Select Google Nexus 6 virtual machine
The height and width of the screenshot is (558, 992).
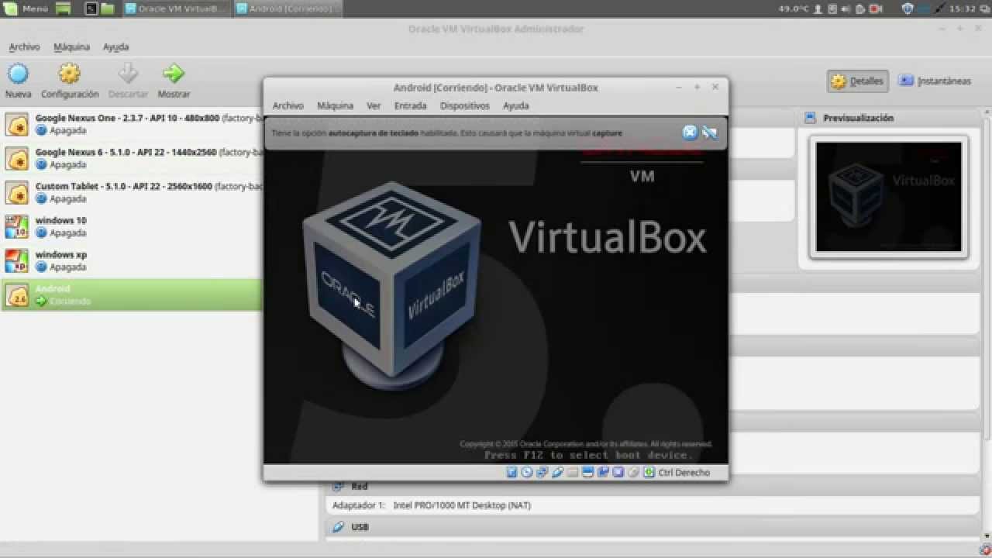pyautogui.click(x=132, y=158)
